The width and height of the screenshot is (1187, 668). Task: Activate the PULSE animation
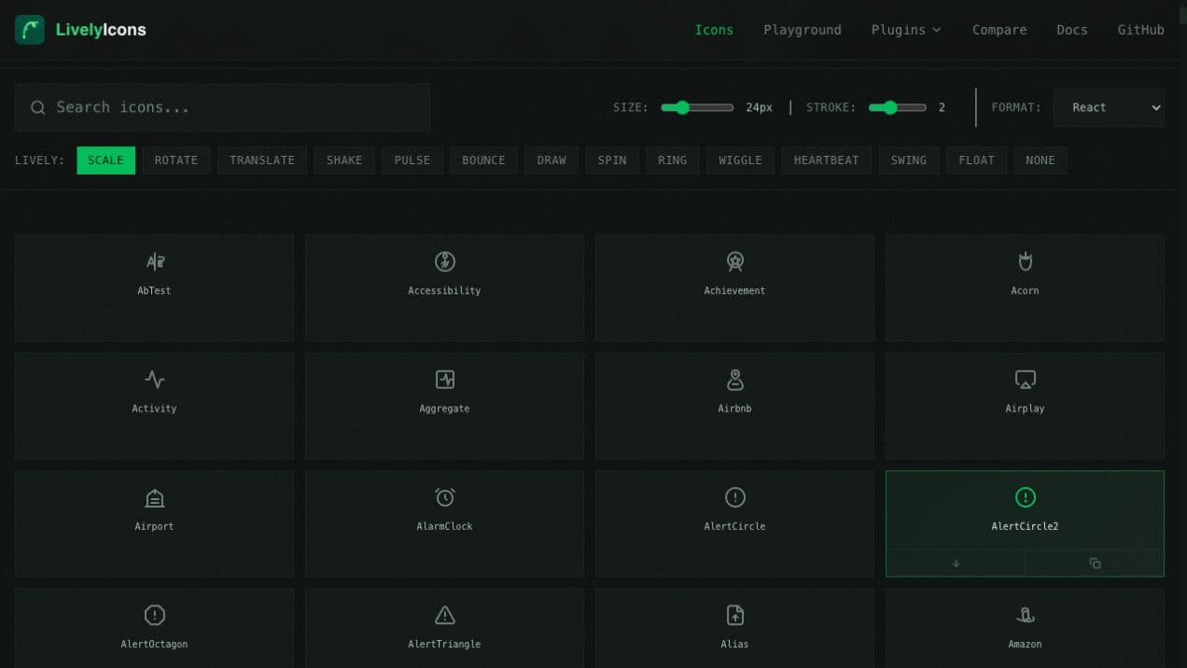(412, 160)
